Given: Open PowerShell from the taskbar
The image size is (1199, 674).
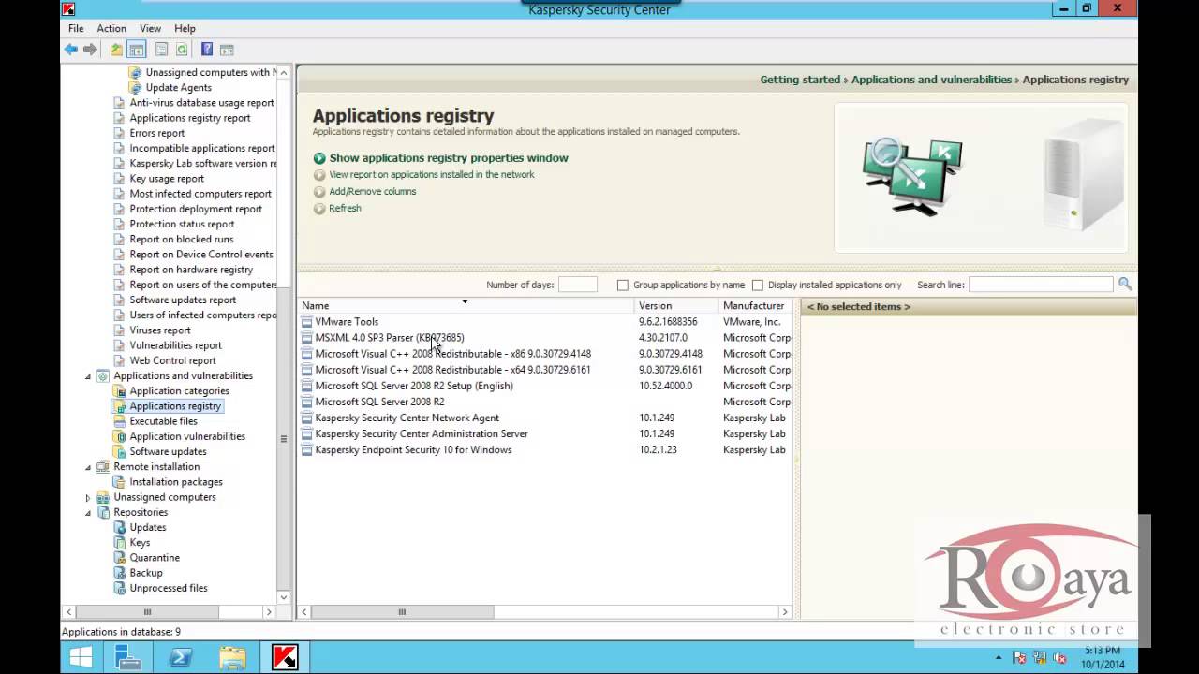Looking at the screenshot, I should click(x=181, y=658).
